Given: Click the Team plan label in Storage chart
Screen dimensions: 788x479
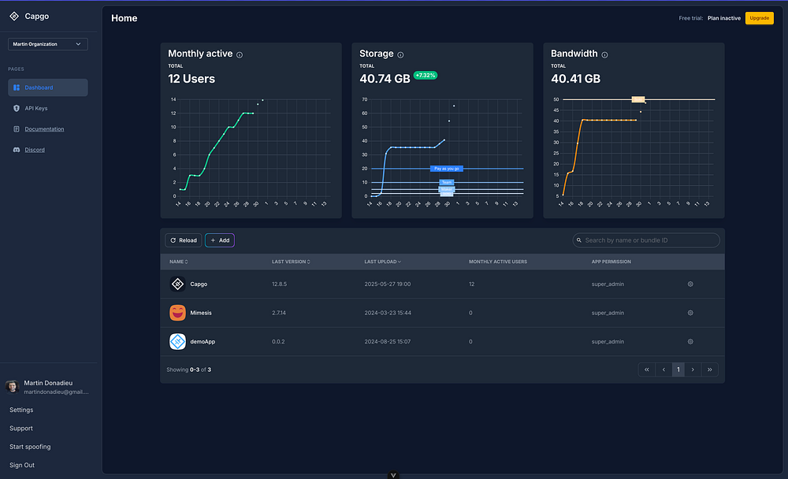Looking at the screenshot, I should 446,183.
